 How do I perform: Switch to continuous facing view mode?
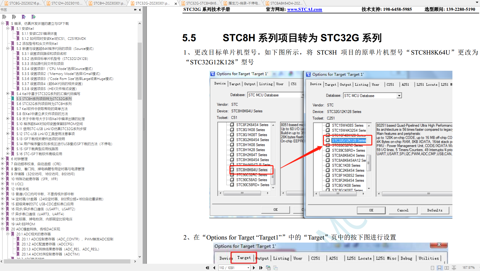click(x=454, y=268)
